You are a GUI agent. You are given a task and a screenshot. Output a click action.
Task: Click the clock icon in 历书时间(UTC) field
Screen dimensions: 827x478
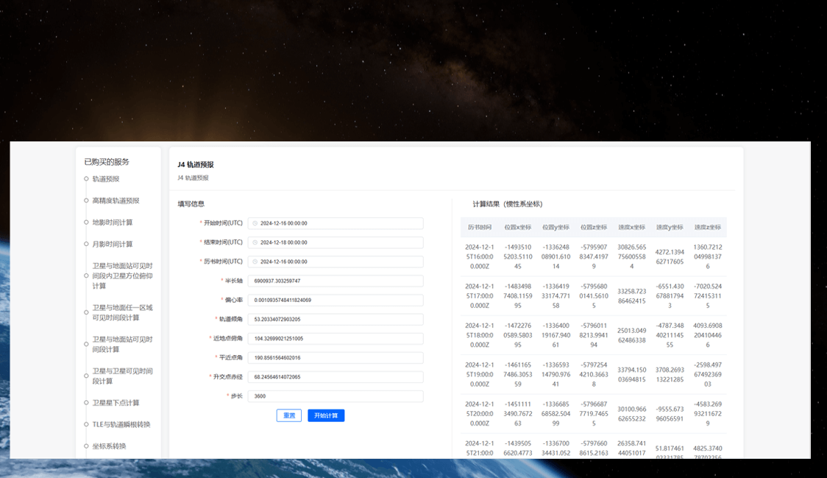click(255, 261)
